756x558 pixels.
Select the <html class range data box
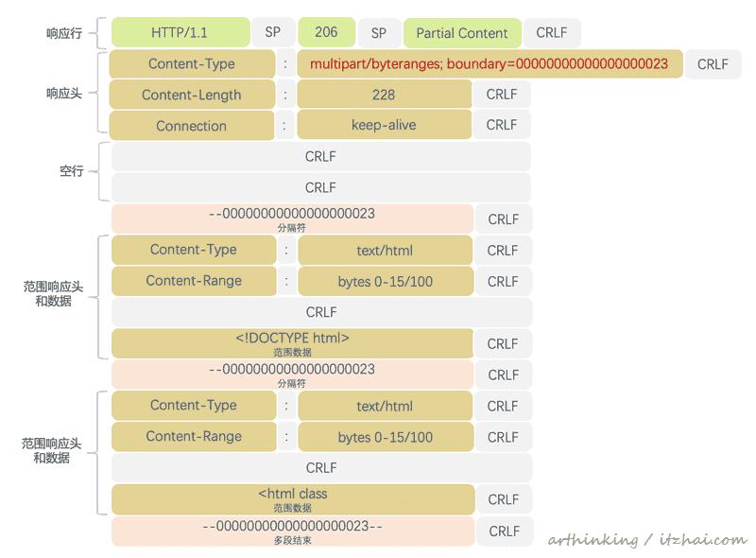pyautogui.click(x=293, y=498)
